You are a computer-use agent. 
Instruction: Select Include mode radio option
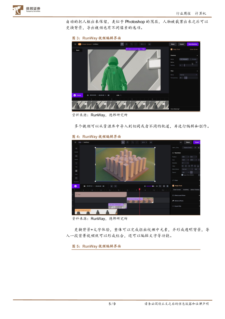(x=184, y=59)
